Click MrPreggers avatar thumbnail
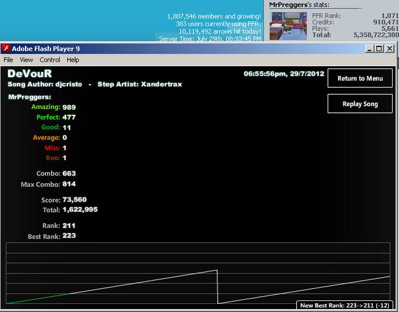 pos(288,26)
